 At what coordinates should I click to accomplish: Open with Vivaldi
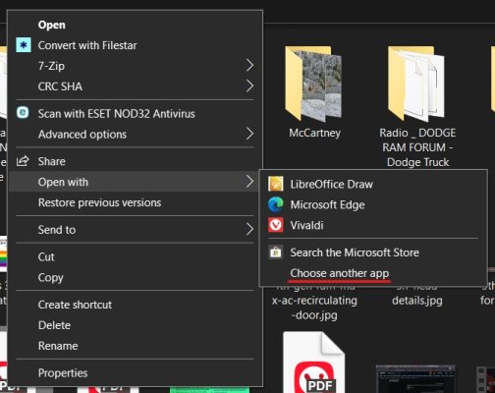373,225
